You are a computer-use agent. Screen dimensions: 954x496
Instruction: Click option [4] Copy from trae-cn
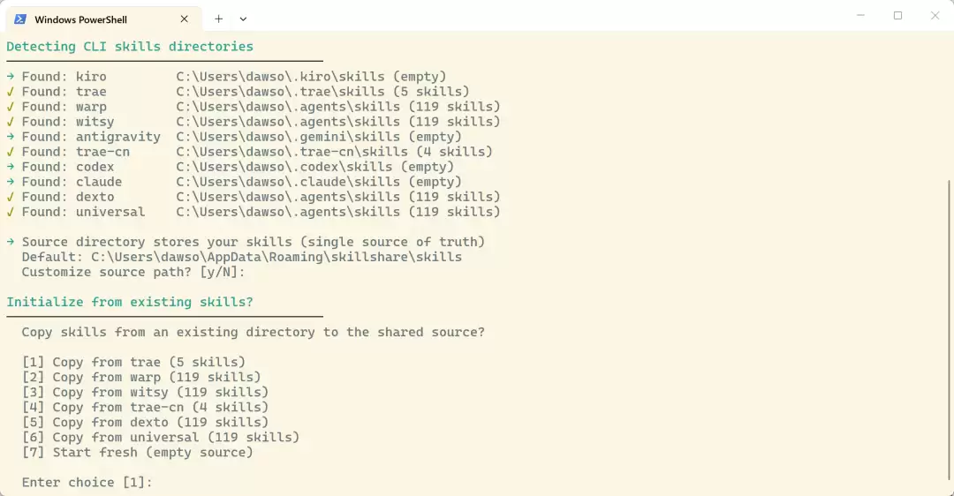click(x=145, y=407)
